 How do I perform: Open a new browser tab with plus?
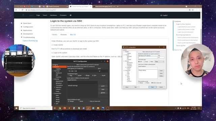click(118, 6)
